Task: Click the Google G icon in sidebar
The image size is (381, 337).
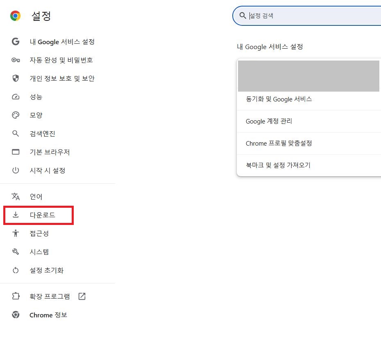Action: click(x=16, y=41)
